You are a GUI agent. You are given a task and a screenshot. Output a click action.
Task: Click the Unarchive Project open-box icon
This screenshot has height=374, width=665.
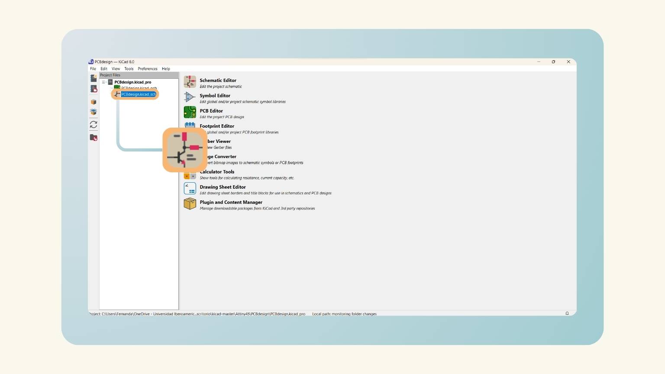pyautogui.click(x=94, y=112)
